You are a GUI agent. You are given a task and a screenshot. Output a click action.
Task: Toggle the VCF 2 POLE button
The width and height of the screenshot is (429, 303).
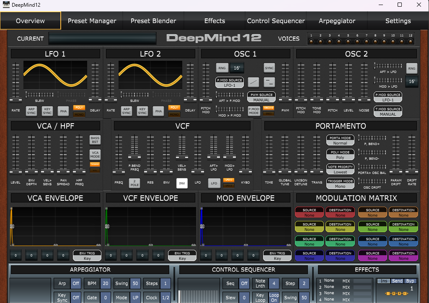point(134,183)
